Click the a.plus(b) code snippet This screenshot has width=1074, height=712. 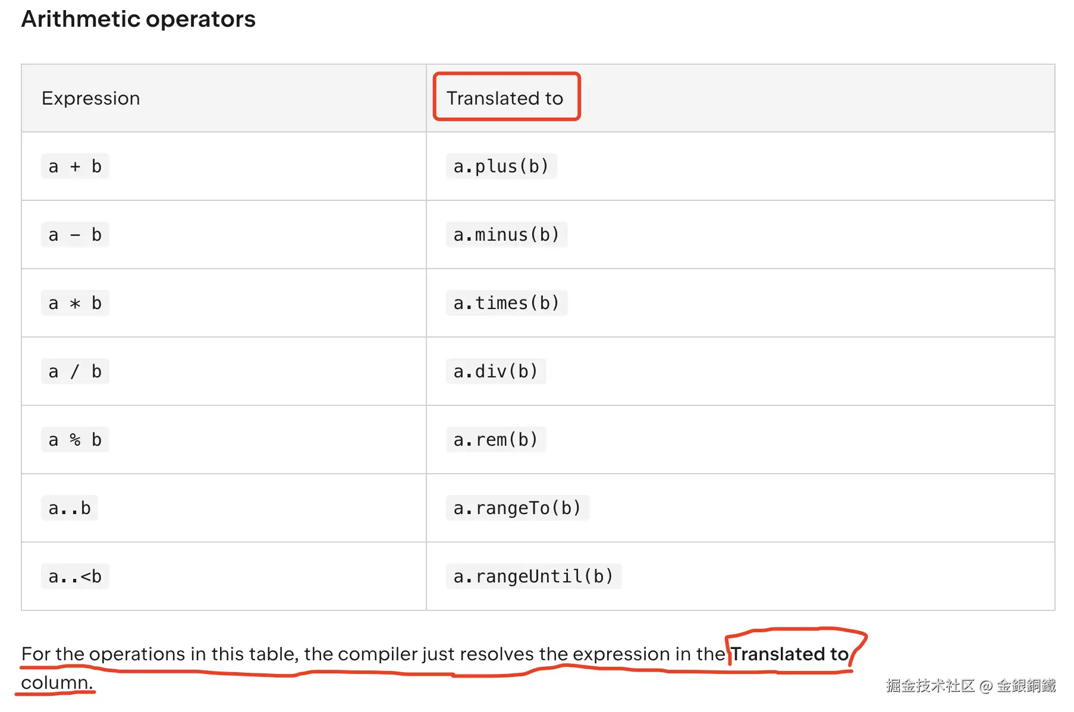[x=501, y=166]
